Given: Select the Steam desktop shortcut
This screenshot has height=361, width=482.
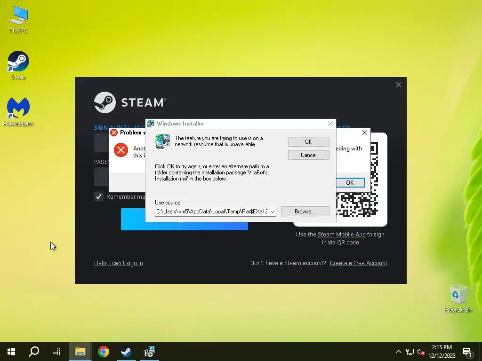Looking at the screenshot, I should [18, 65].
